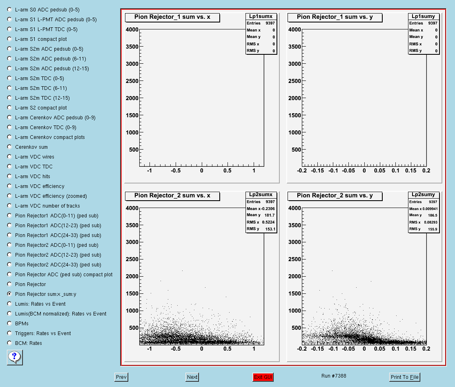455x387 pixels.
Task: Click the Run #7388 label
Action: [334, 376]
